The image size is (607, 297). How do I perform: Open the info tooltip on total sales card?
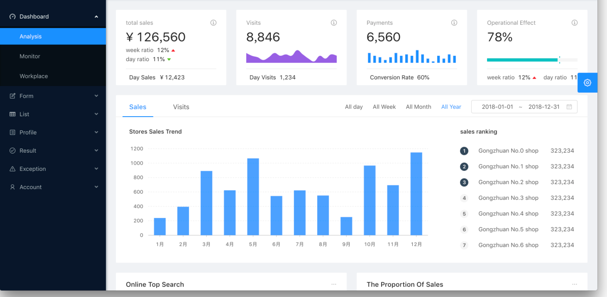click(214, 23)
